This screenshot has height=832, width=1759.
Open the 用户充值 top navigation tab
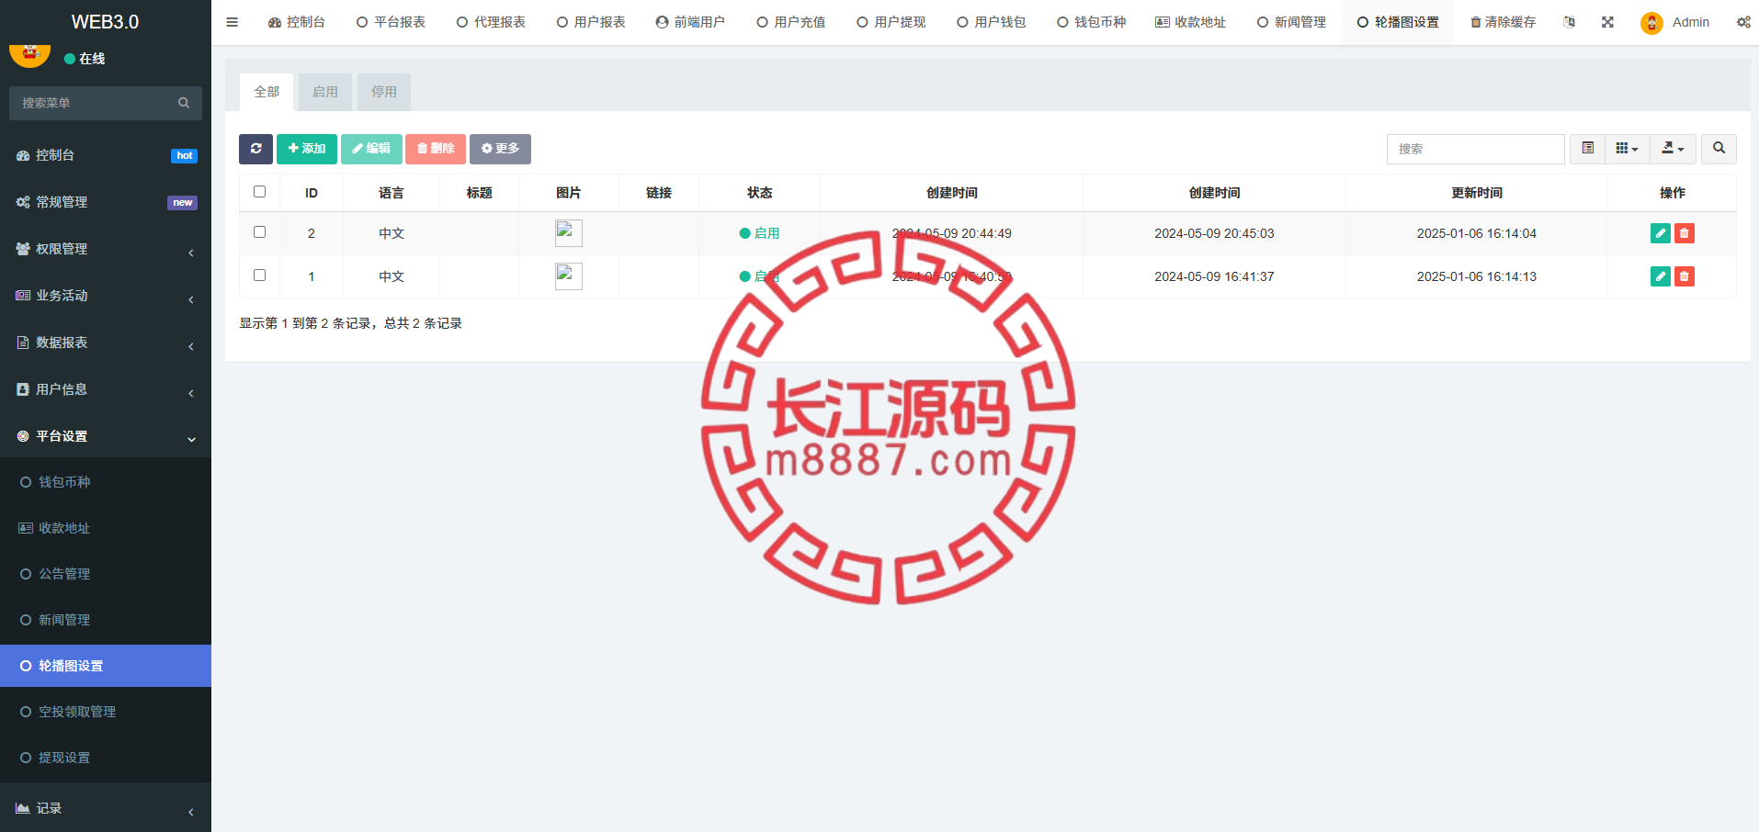[x=791, y=22]
